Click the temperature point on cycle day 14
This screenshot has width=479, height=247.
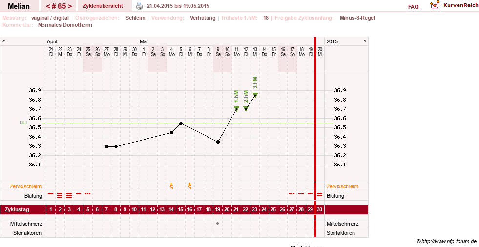(172, 132)
